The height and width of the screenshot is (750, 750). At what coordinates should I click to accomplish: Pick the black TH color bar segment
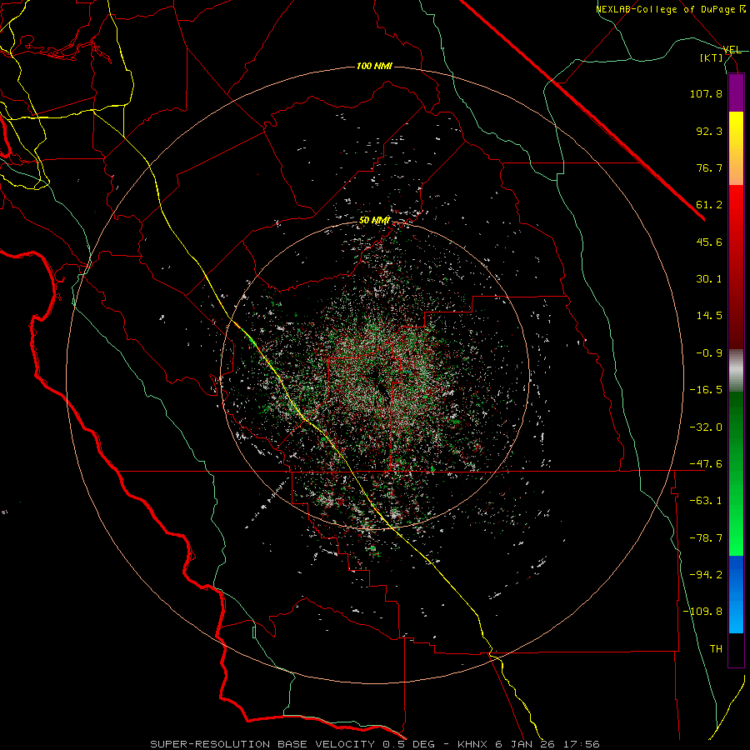(736, 649)
